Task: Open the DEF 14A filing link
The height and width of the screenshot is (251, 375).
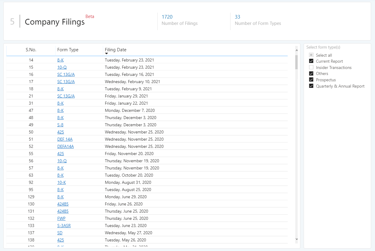Action: [65, 139]
